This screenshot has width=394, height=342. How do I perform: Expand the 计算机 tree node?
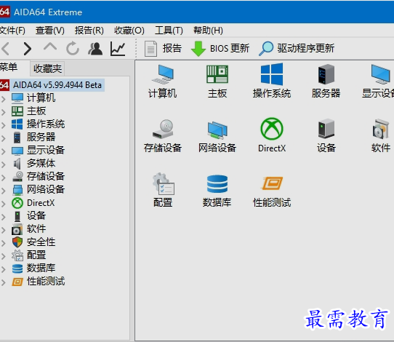point(3,99)
